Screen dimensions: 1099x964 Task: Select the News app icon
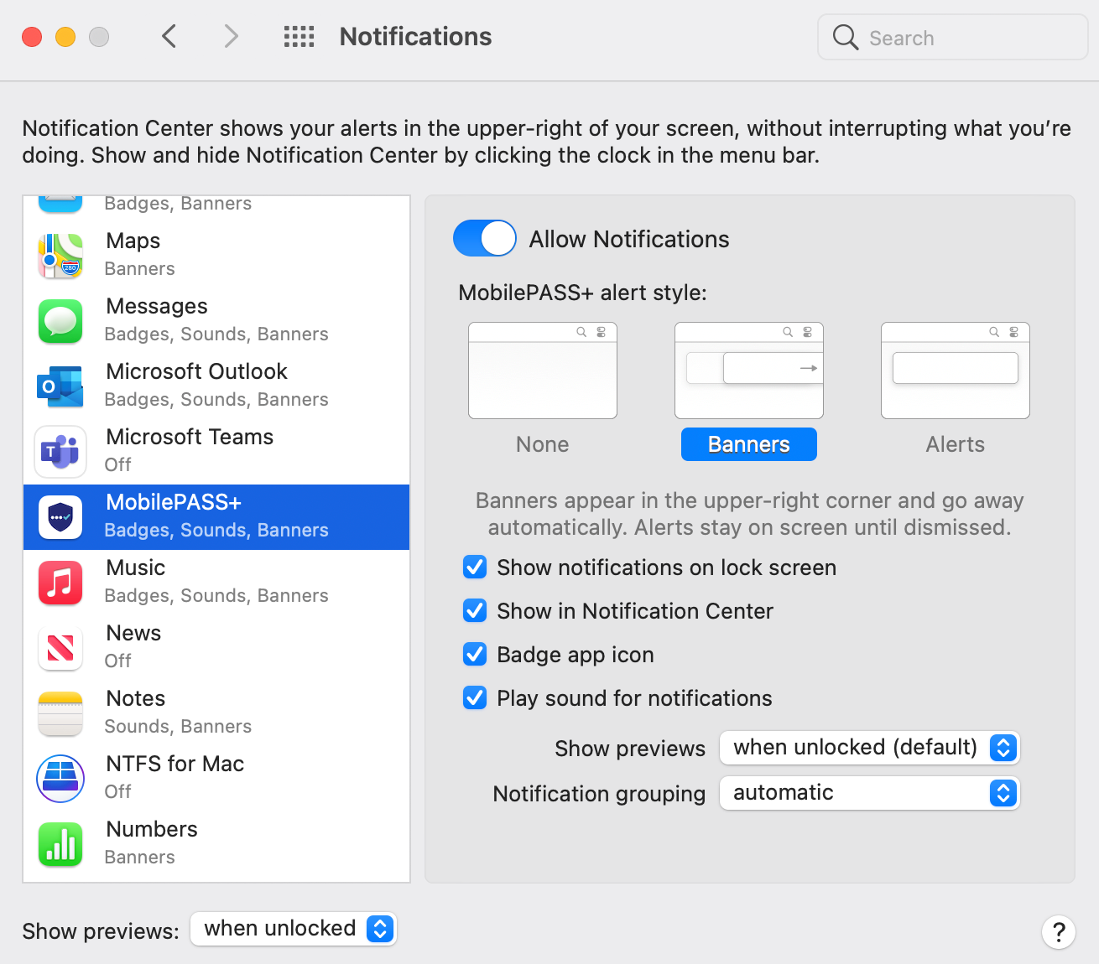tap(60, 648)
